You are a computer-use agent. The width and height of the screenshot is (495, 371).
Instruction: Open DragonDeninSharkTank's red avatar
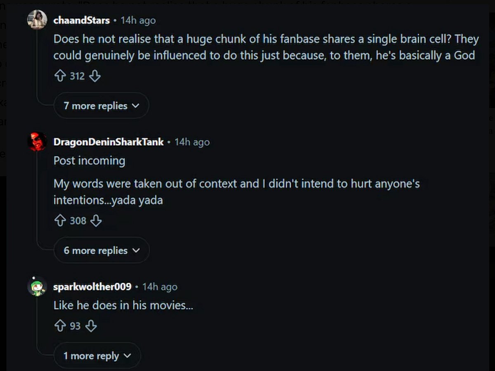coord(37,142)
